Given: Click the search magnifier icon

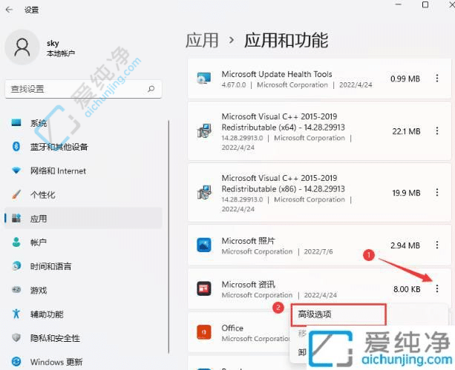Looking at the screenshot, I should click(x=151, y=88).
